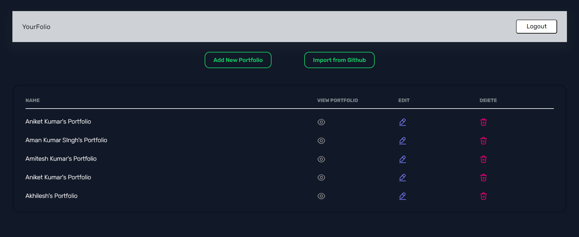Select Aman Kumar SIngh's Portfolio name
Image resolution: width=579 pixels, height=237 pixels.
66,140
